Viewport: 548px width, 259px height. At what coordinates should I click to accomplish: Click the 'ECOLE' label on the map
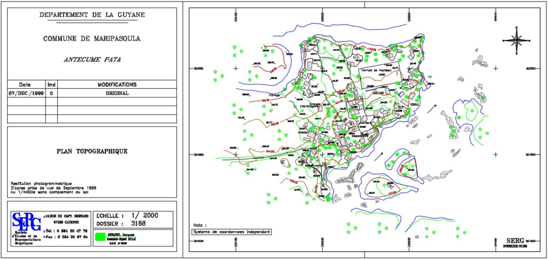(x=414, y=104)
